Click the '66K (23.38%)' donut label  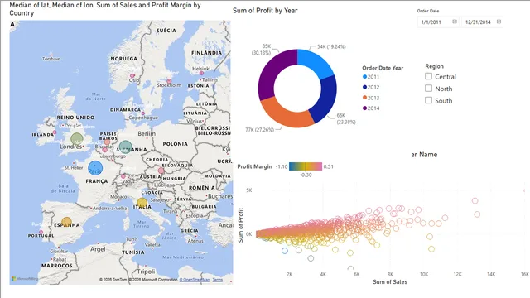(346, 118)
